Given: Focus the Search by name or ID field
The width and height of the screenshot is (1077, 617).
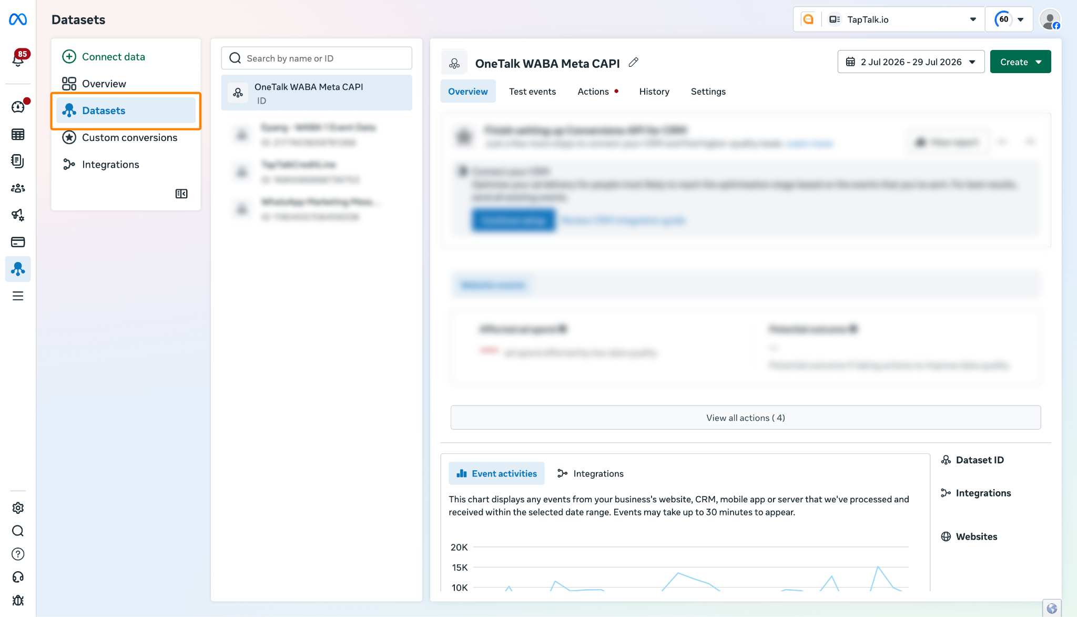Looking at the screenshot, I should [317, 58].
